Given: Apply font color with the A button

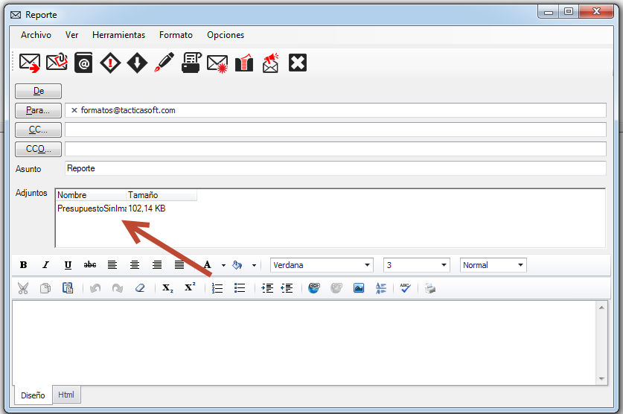Looking at the screenshot, I should click(x=208, y=265).
